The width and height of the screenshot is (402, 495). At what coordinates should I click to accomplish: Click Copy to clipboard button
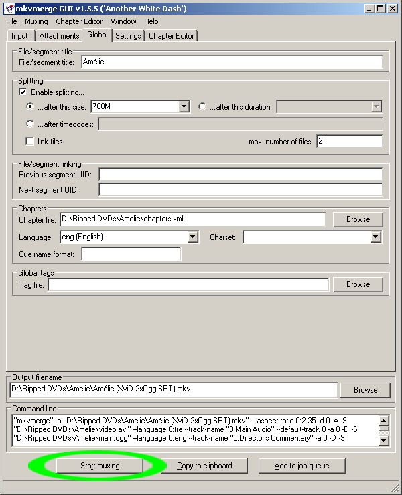[204, 466]
